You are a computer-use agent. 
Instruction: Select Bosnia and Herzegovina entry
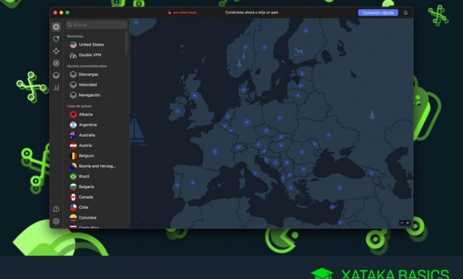point(96,166)
